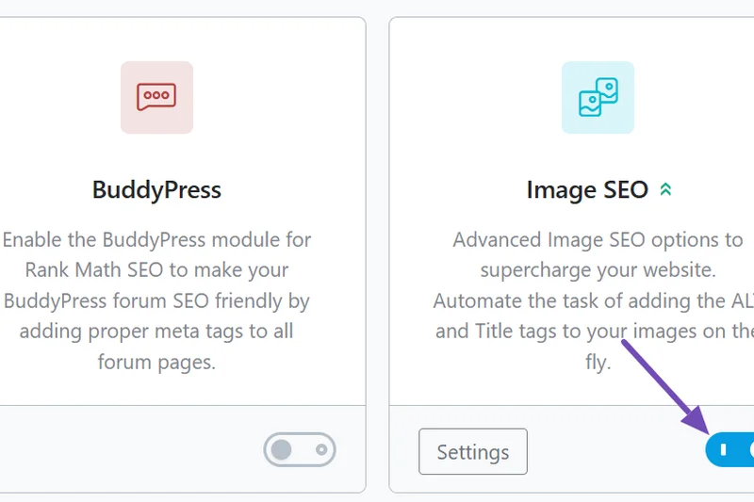Click the BuddyPress module description paragraph
The width and height of the screenshot is (754, 502).
point(156,300)
